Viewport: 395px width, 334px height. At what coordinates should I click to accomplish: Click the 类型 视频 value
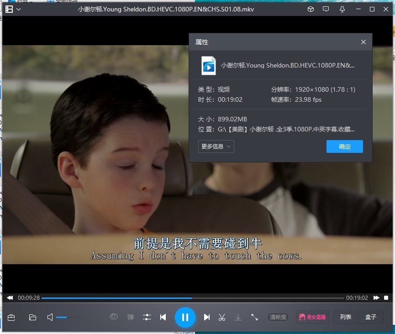coord(224,89)
